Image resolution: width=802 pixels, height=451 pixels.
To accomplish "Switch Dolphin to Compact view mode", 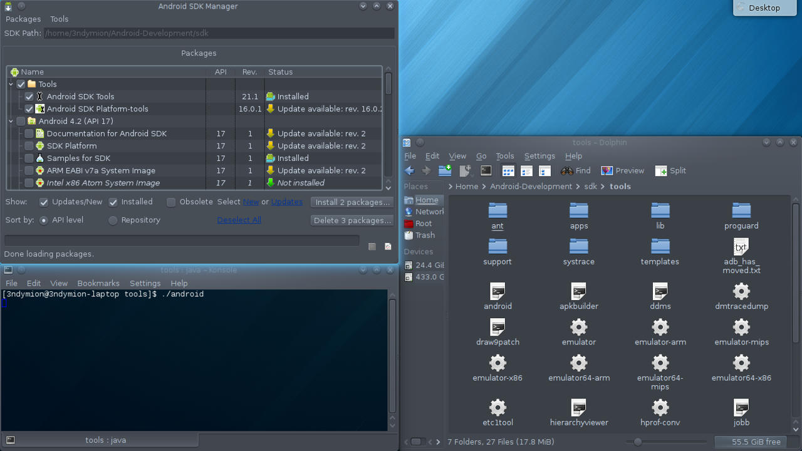I will point(526,170).
